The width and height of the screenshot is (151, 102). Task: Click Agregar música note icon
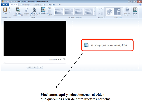click(26, 9)
